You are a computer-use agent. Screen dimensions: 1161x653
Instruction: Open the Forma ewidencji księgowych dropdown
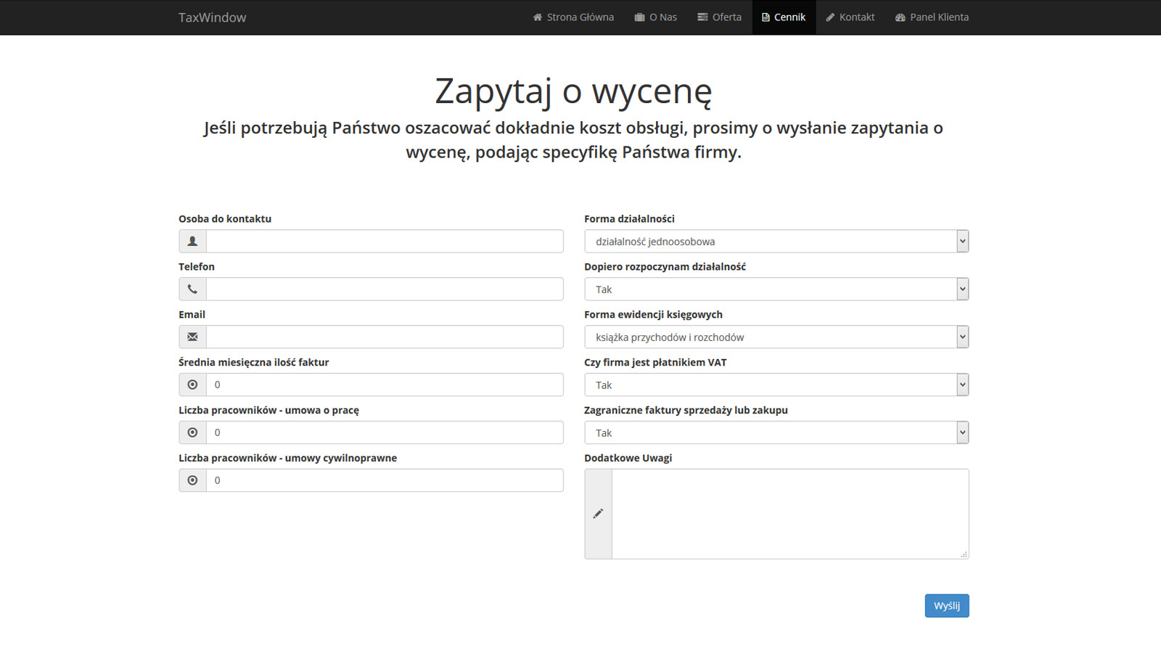pos(776,337)
